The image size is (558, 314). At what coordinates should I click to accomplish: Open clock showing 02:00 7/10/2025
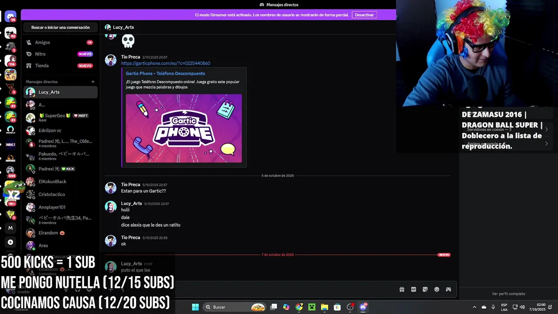[538, 307]
